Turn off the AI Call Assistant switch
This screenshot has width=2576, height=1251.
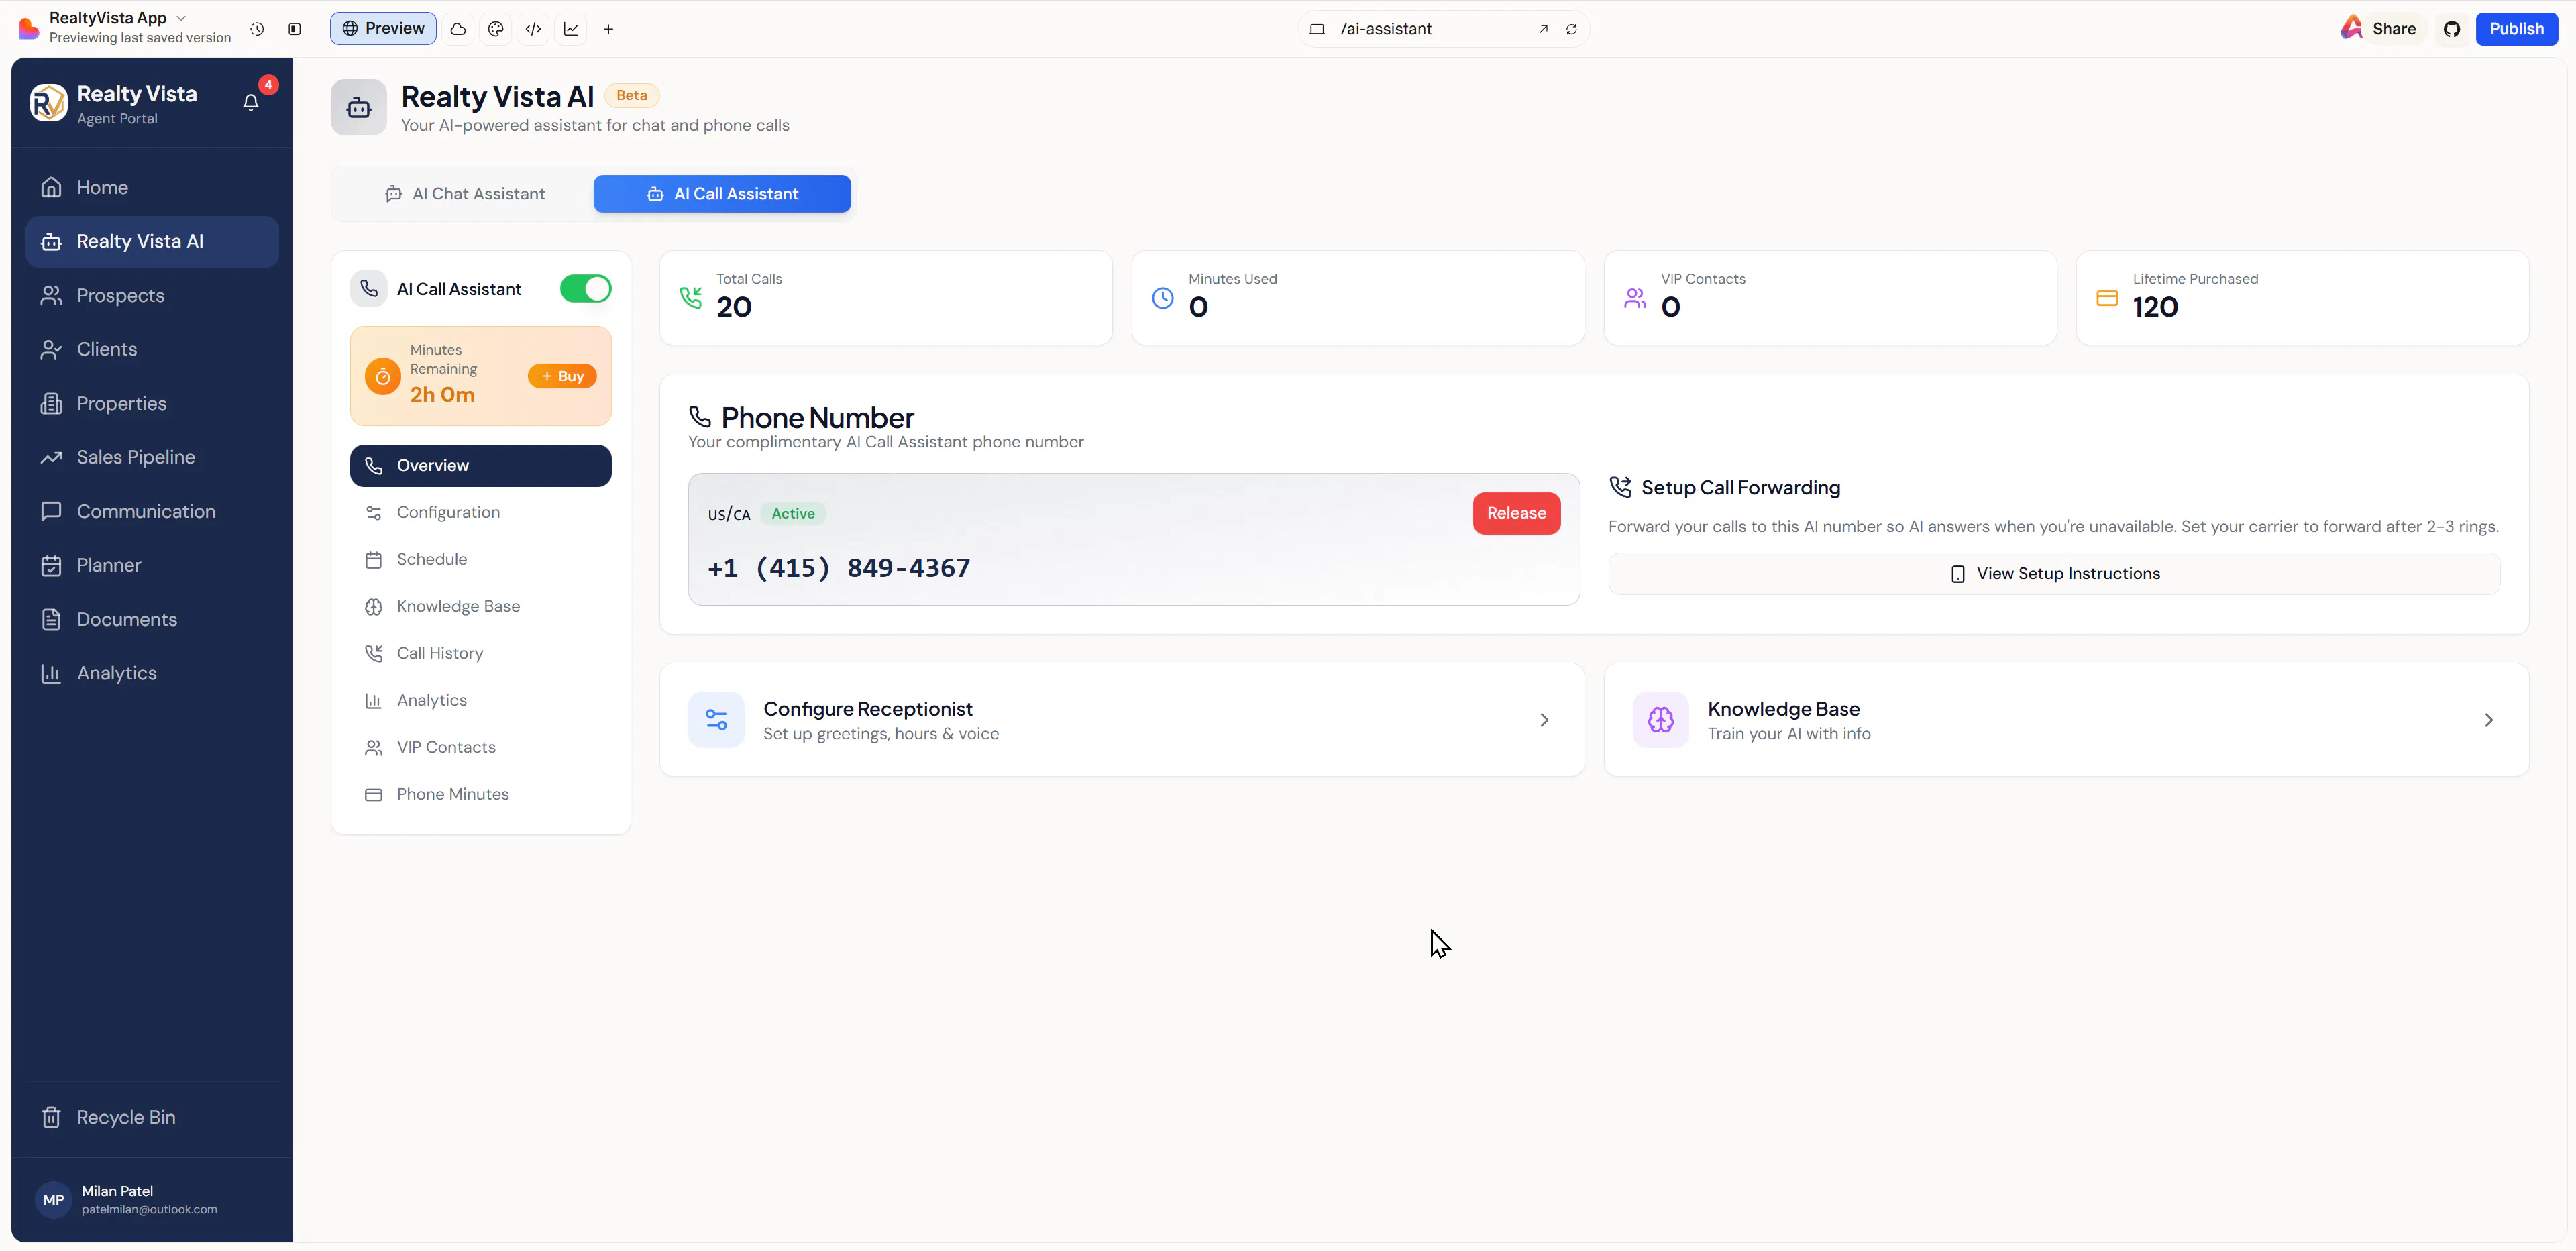(x=586, y=289)
